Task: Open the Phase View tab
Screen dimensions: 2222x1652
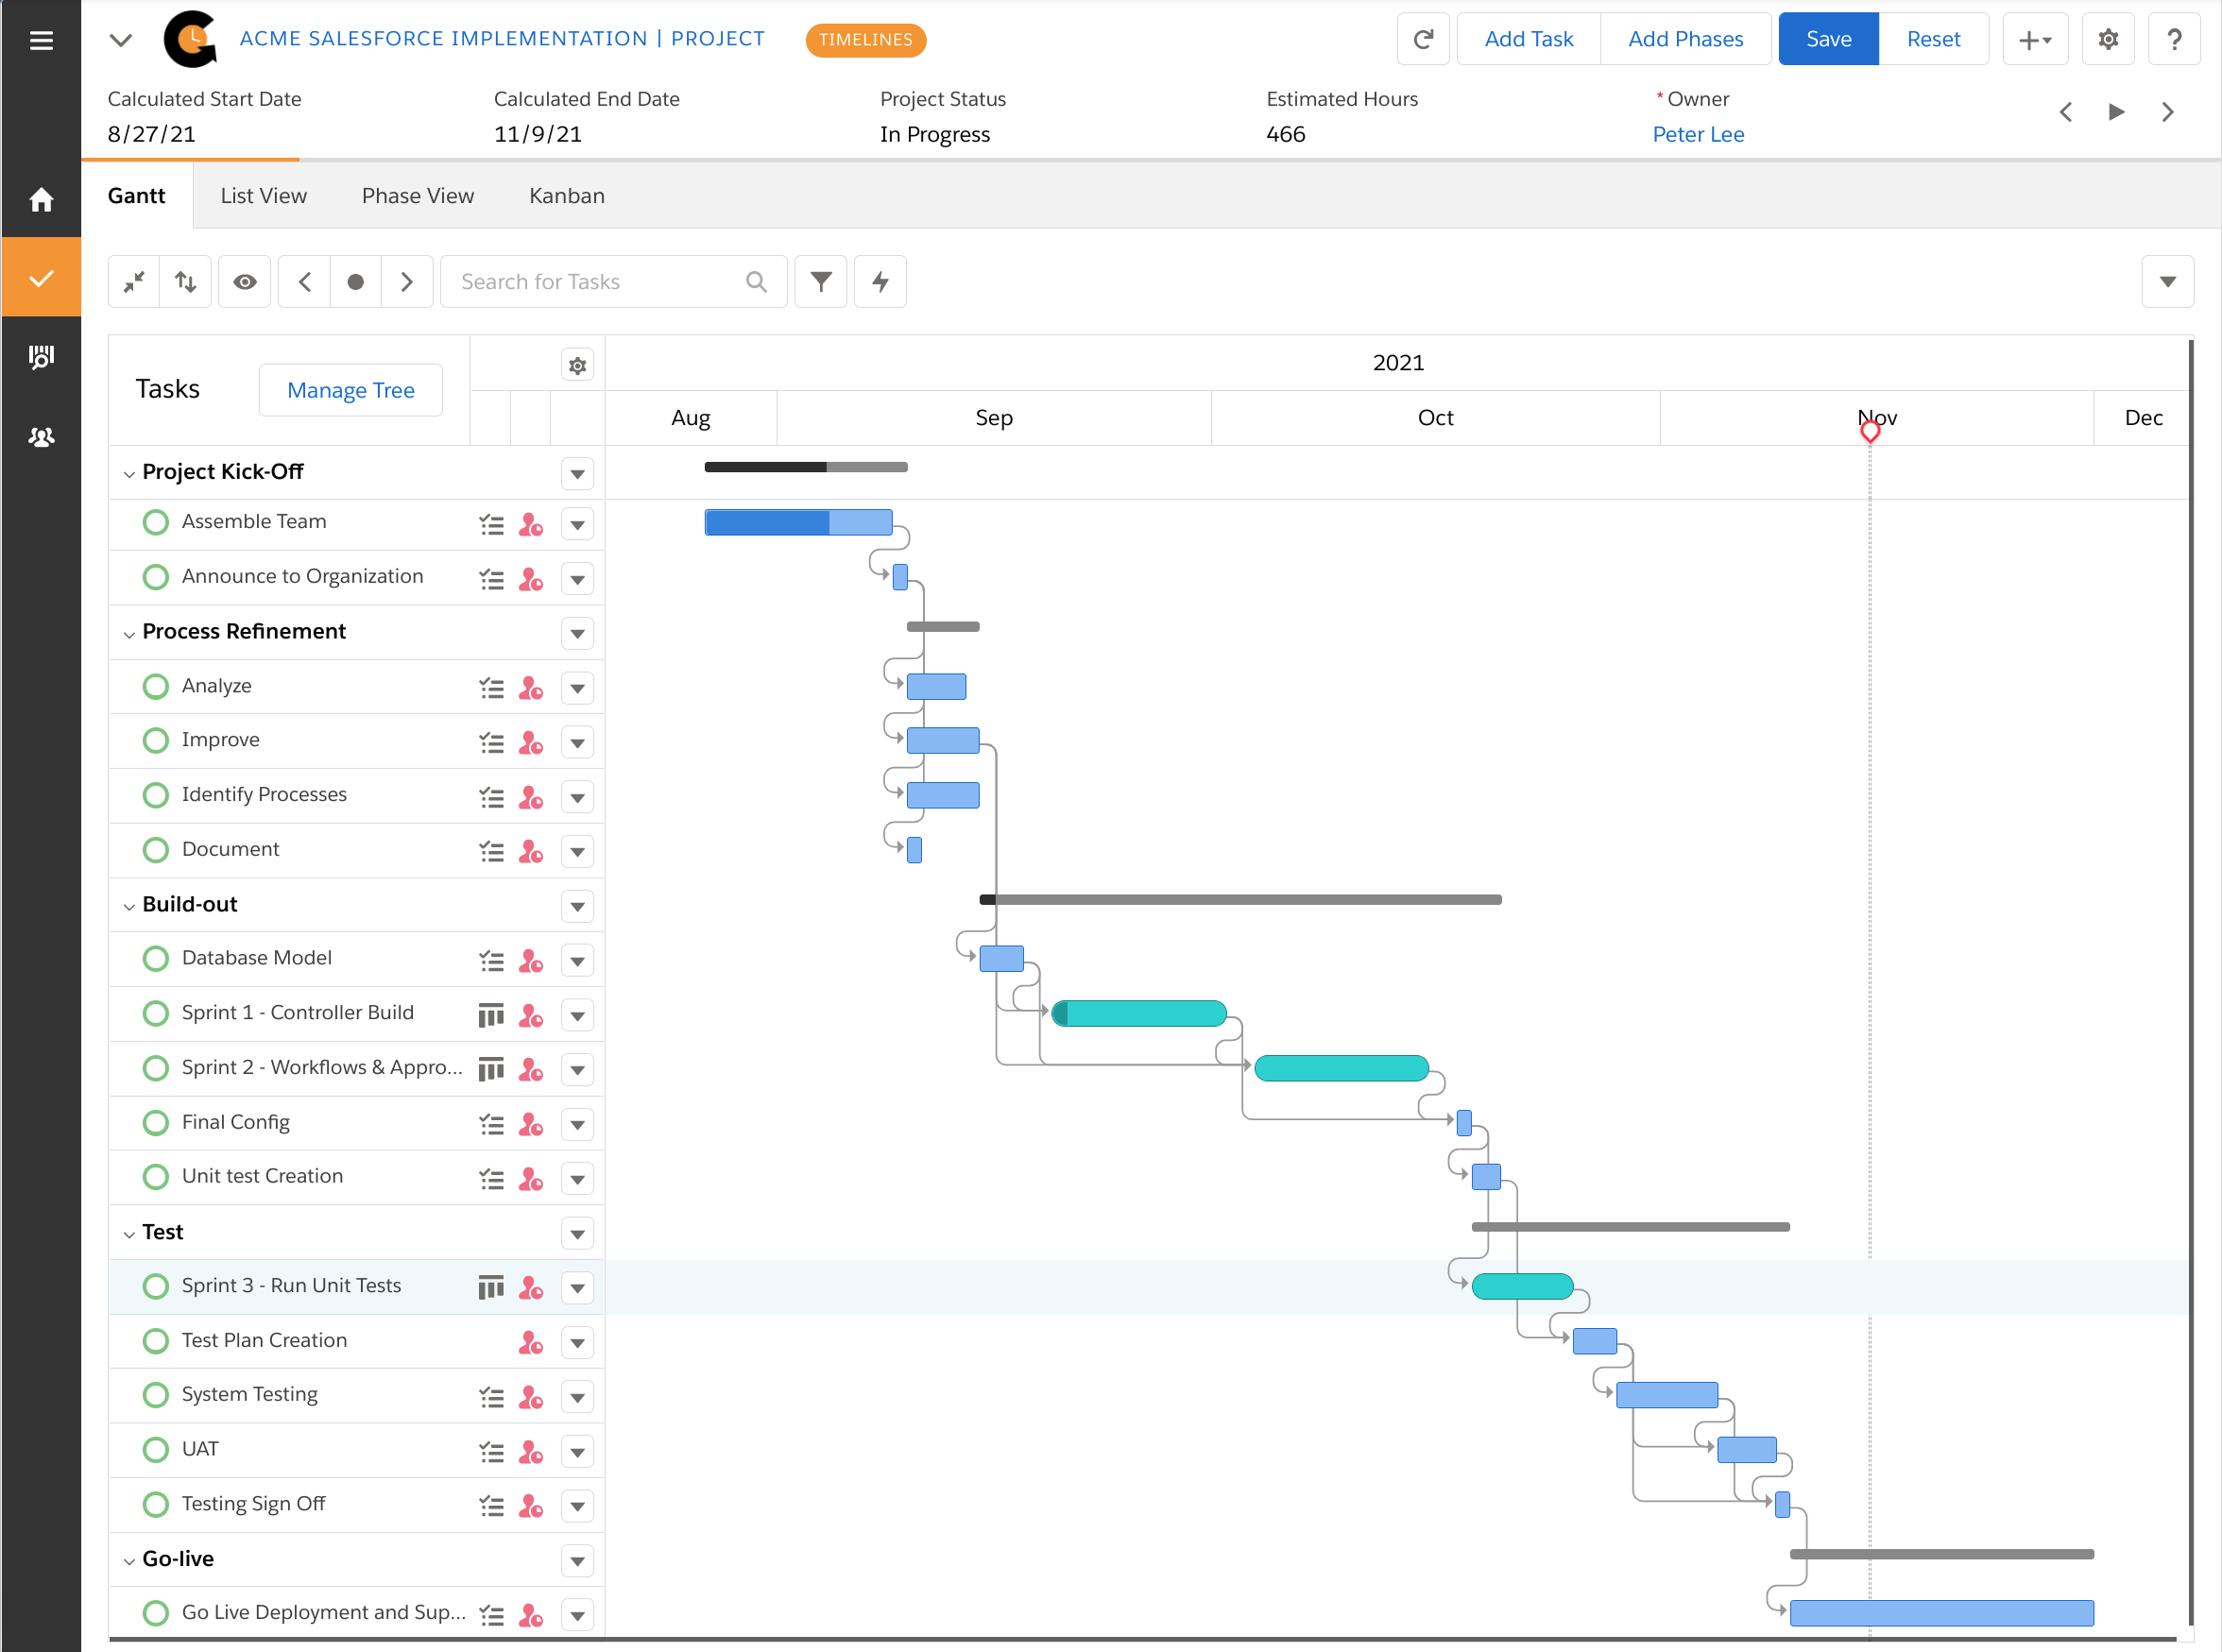Action: (x=418, y=195)
